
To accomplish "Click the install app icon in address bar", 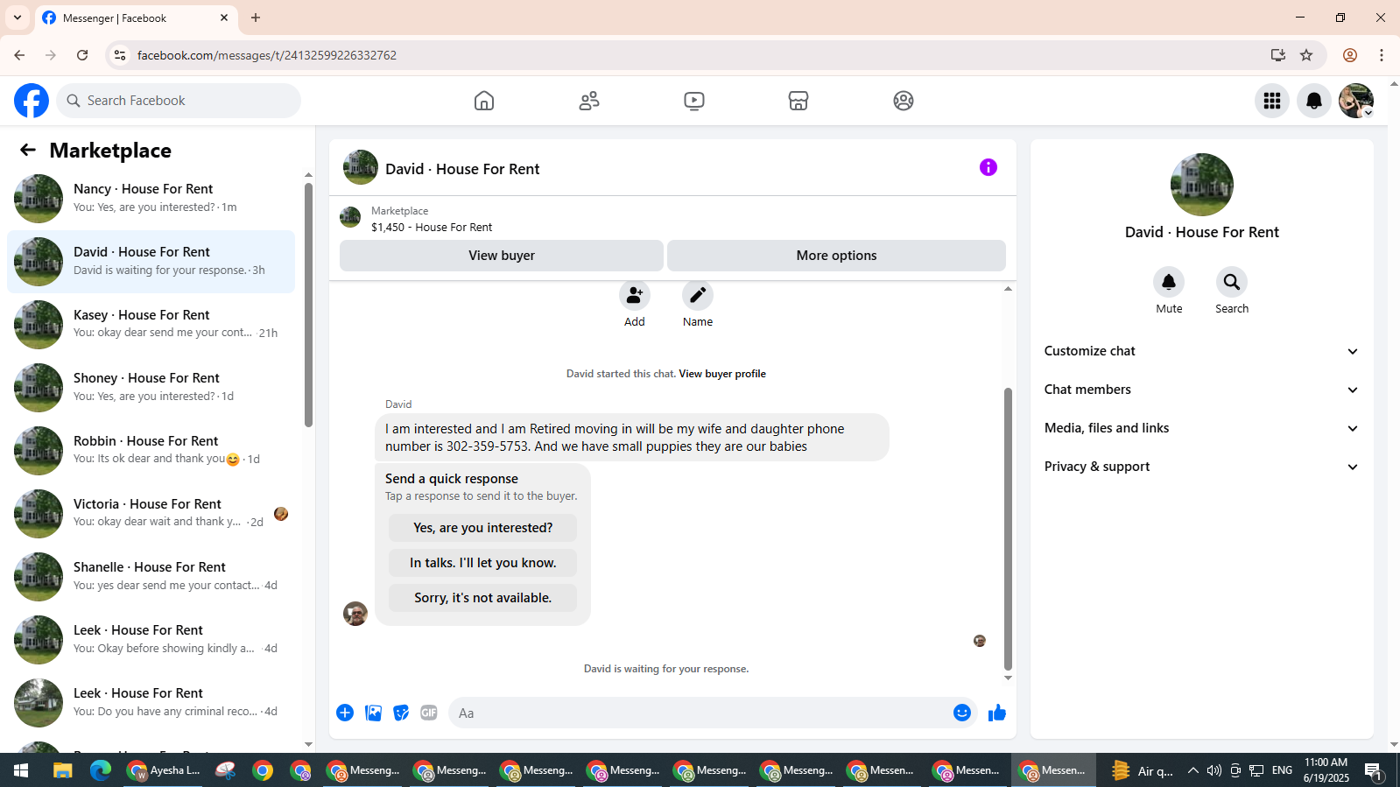I will [1278, 55].
